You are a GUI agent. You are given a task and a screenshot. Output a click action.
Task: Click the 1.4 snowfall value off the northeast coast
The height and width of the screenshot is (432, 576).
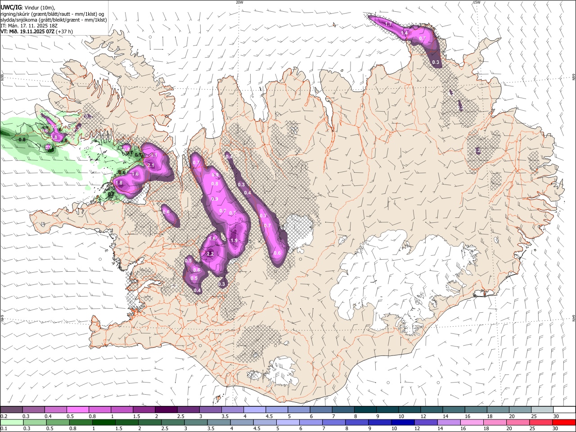click(x=404, y=33)
